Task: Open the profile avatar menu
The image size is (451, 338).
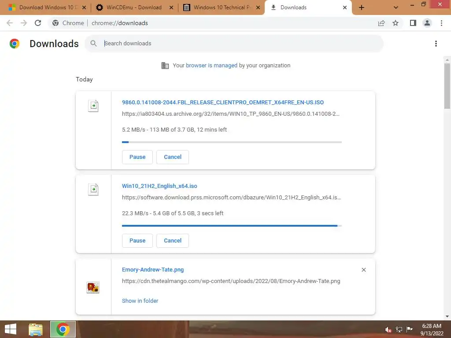Action: pos(427,23)
